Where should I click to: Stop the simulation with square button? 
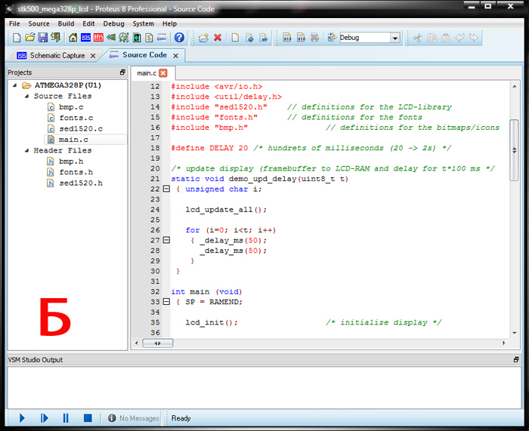(x=88, y=418)
